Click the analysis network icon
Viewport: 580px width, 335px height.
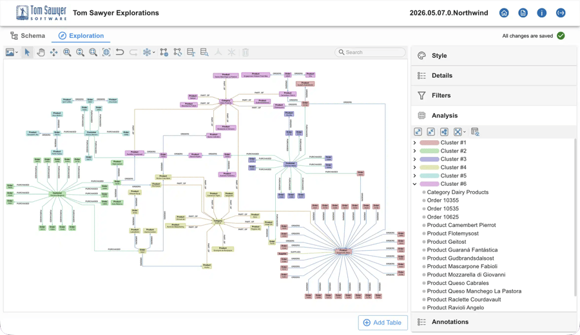click(x=458, y=132)
